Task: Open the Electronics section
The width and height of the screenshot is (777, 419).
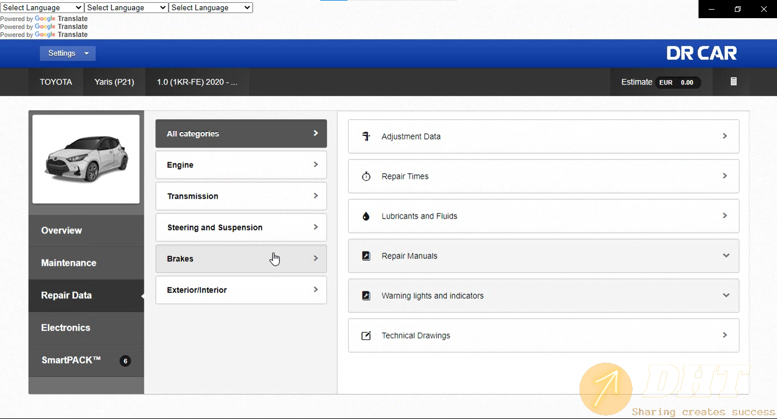Action: tap(86, 328)
